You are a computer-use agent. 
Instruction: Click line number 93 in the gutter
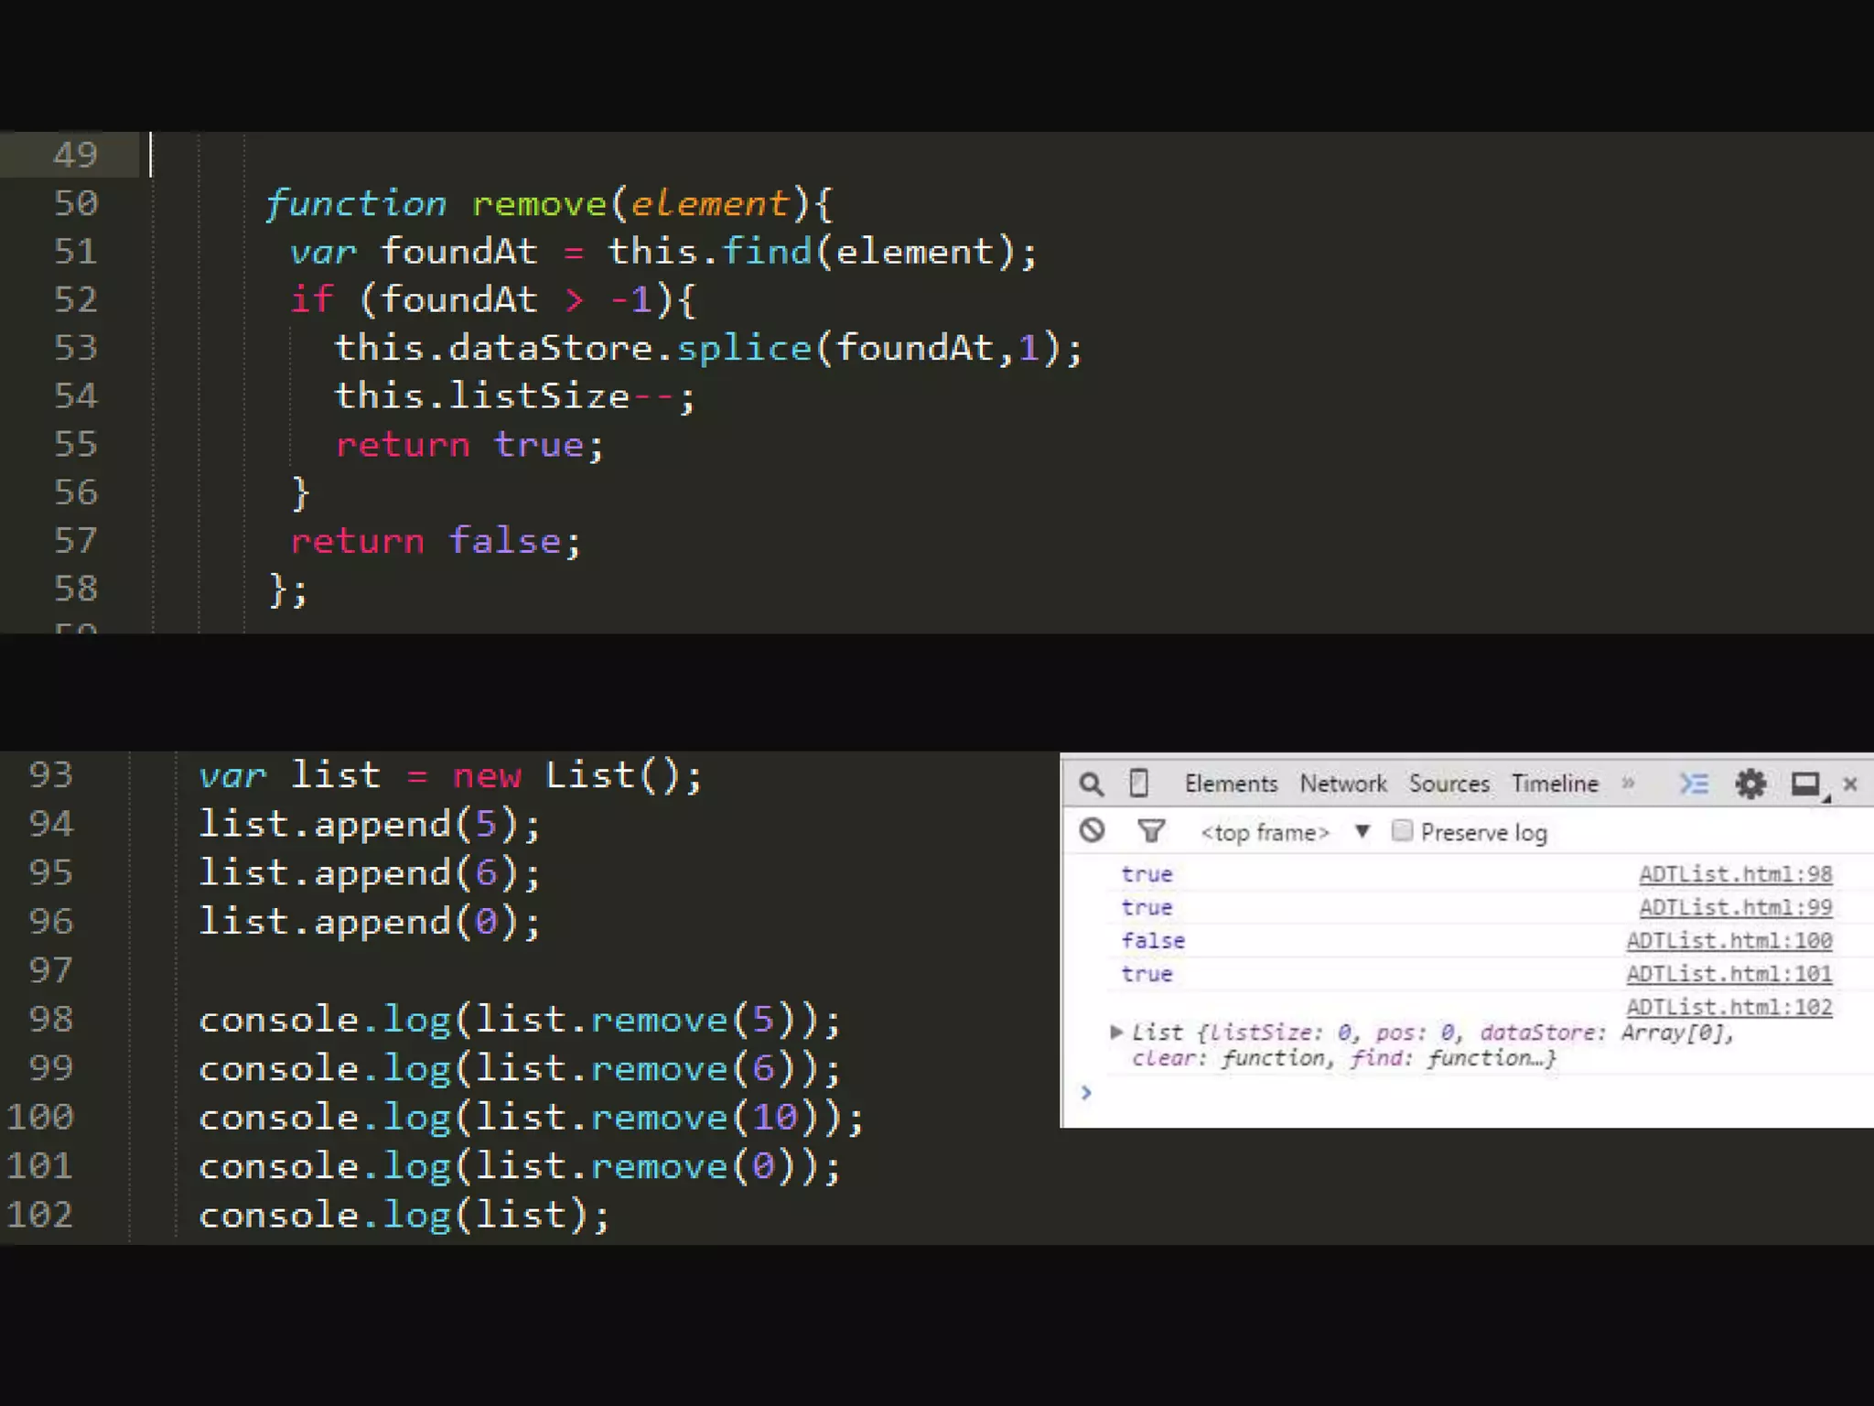pos(50,775)
